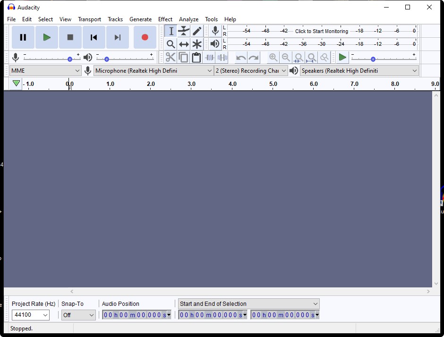This screenshot has width=444, height=337.
Task: Activate the Selection (I-beam) tool
Action: pyautogui.click(x=171, y=31)
